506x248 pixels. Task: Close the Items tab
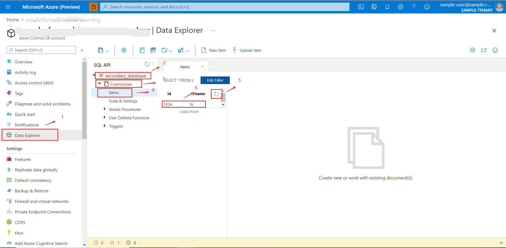pos(202,66)
